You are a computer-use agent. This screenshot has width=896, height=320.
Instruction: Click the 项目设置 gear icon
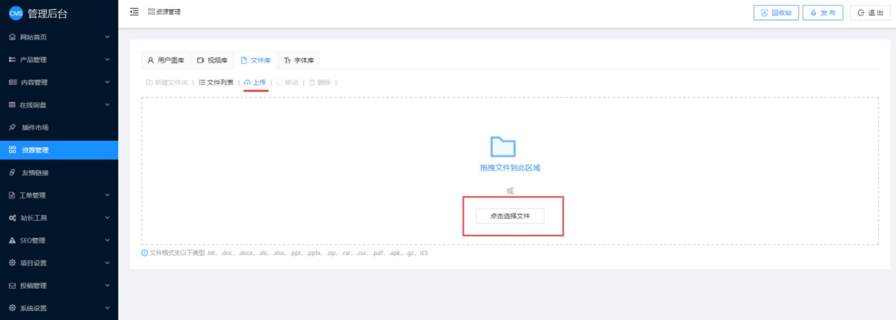[x=12, y=263]
